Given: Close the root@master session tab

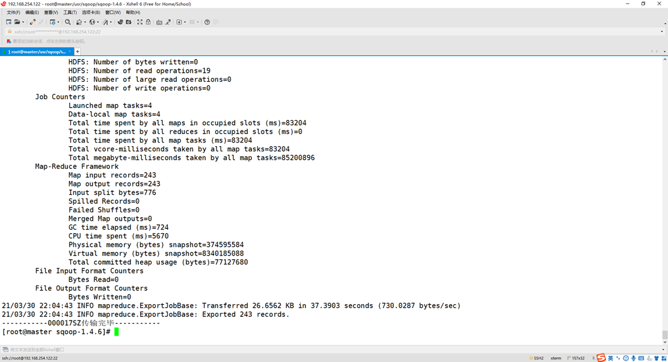Looking at the screenshot, I should (70, 52).
